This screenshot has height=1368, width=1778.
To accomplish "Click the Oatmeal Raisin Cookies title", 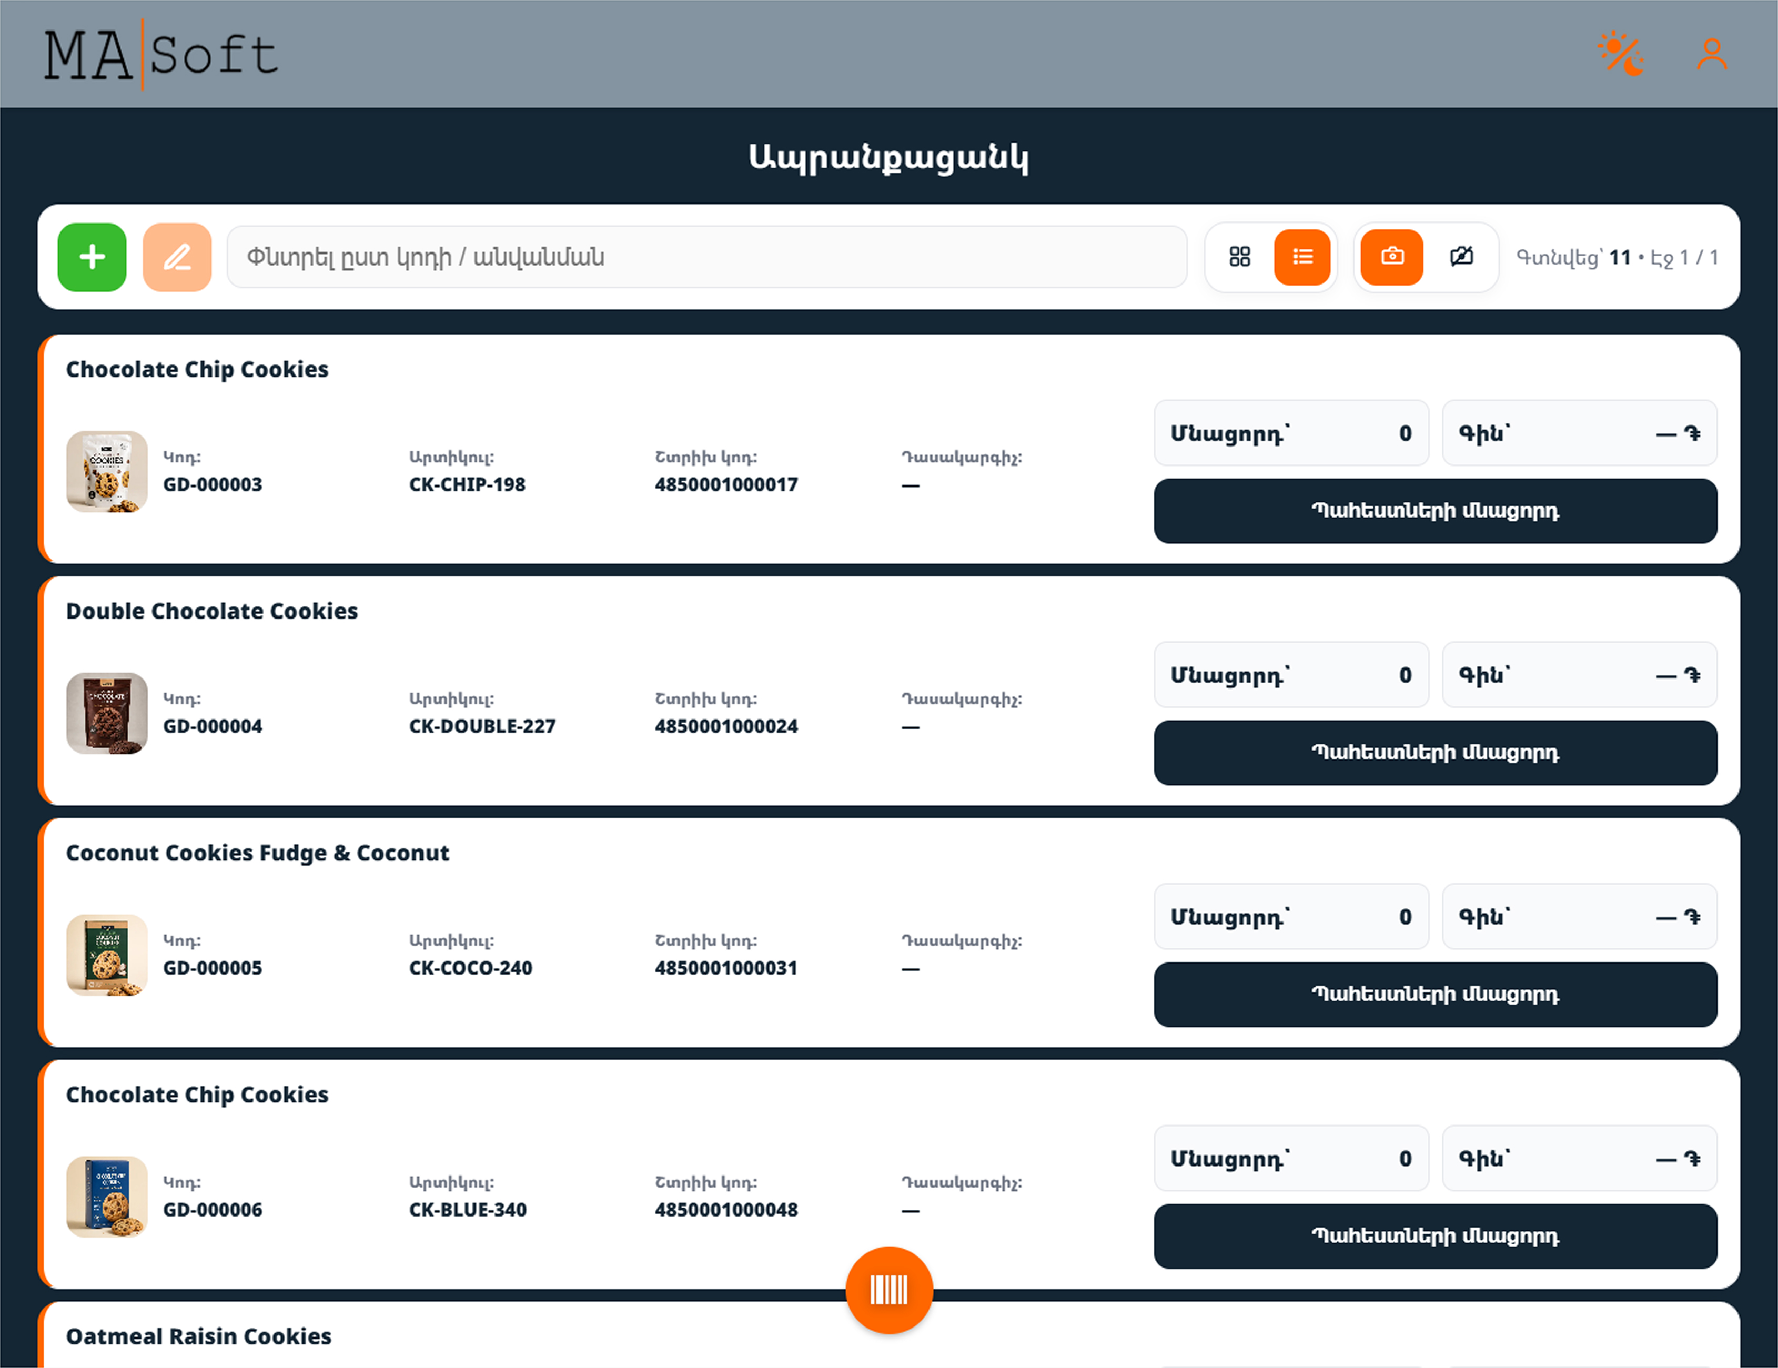I will 199,1336.
